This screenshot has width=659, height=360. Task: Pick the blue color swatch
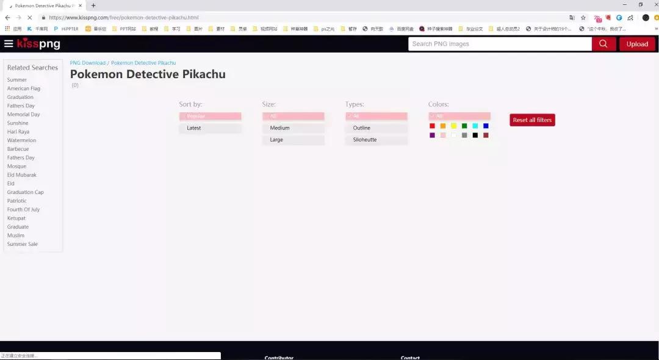tap(486, 126)
